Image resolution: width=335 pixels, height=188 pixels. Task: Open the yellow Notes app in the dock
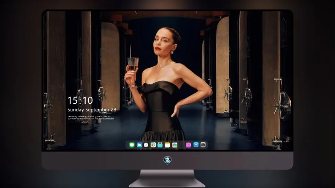pyautogui.click(x=167, y=145)
